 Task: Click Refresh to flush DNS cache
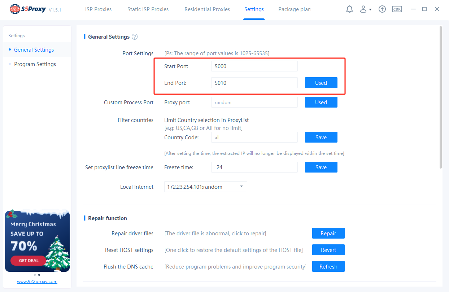(328, 266)
